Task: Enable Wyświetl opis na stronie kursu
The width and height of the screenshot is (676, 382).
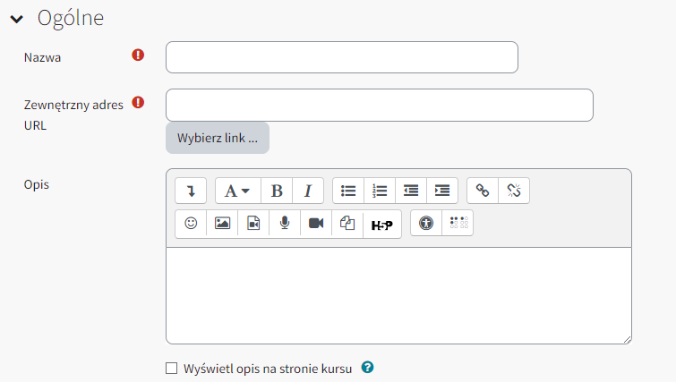Action: coord(172,369)
